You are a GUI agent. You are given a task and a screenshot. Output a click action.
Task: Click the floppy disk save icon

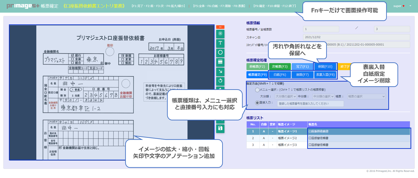click(x=220, y=128)
